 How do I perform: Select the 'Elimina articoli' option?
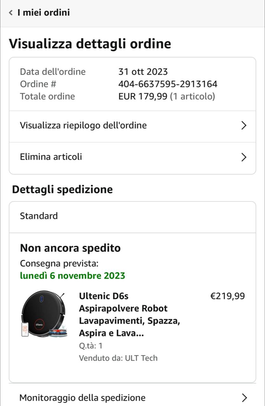click(51, 157)
